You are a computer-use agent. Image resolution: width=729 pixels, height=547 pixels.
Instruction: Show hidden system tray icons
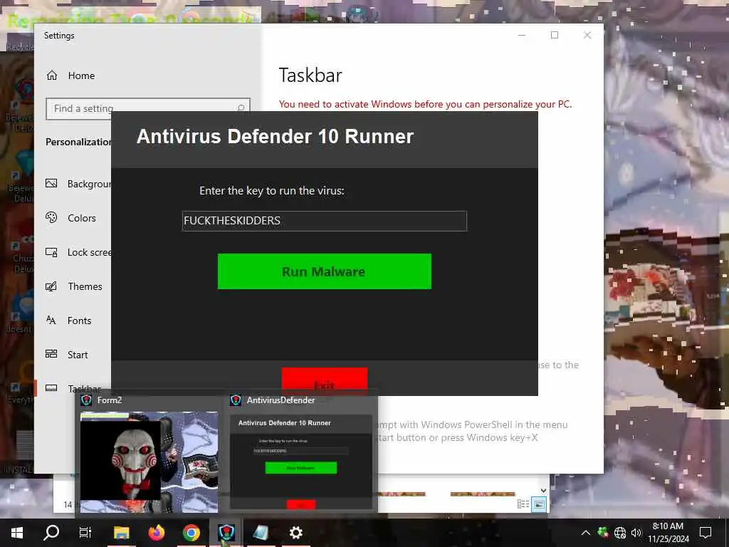point(586,533)
